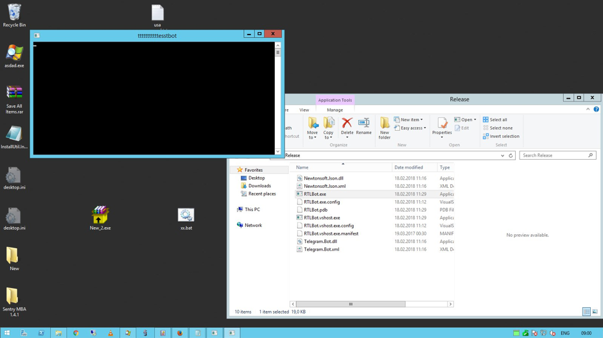The width and height of the screenshot is (603, 338).
Task: Select RTLBot.exe in file list
Action: pos(315,194)
